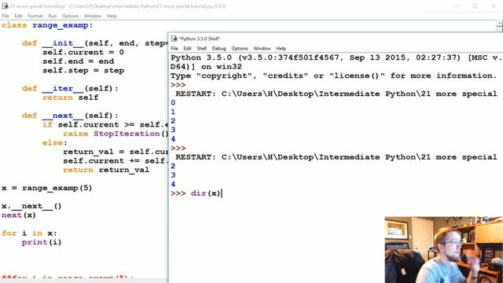Open the File menu in the editor window
This screenshot has height=283, width=503.
[x=6, y=16]
